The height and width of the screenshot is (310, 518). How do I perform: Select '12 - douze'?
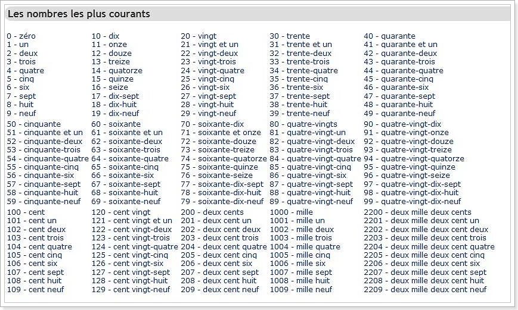pyautogui.click(x=111, y=53)
